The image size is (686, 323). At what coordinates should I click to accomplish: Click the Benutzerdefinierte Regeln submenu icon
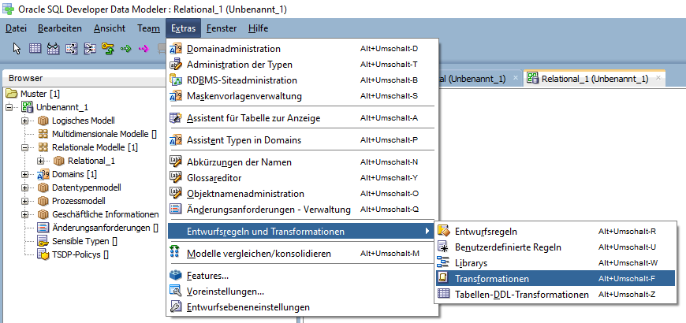(x=444, y=247)
